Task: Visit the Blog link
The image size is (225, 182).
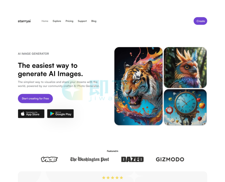Action: (x=94, y=21)
